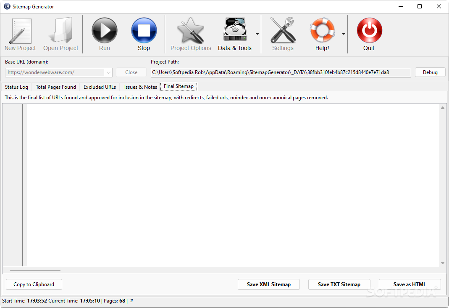
Task: Click the Current Time 17:05:10 status text
Action: [x=74, y=301]
